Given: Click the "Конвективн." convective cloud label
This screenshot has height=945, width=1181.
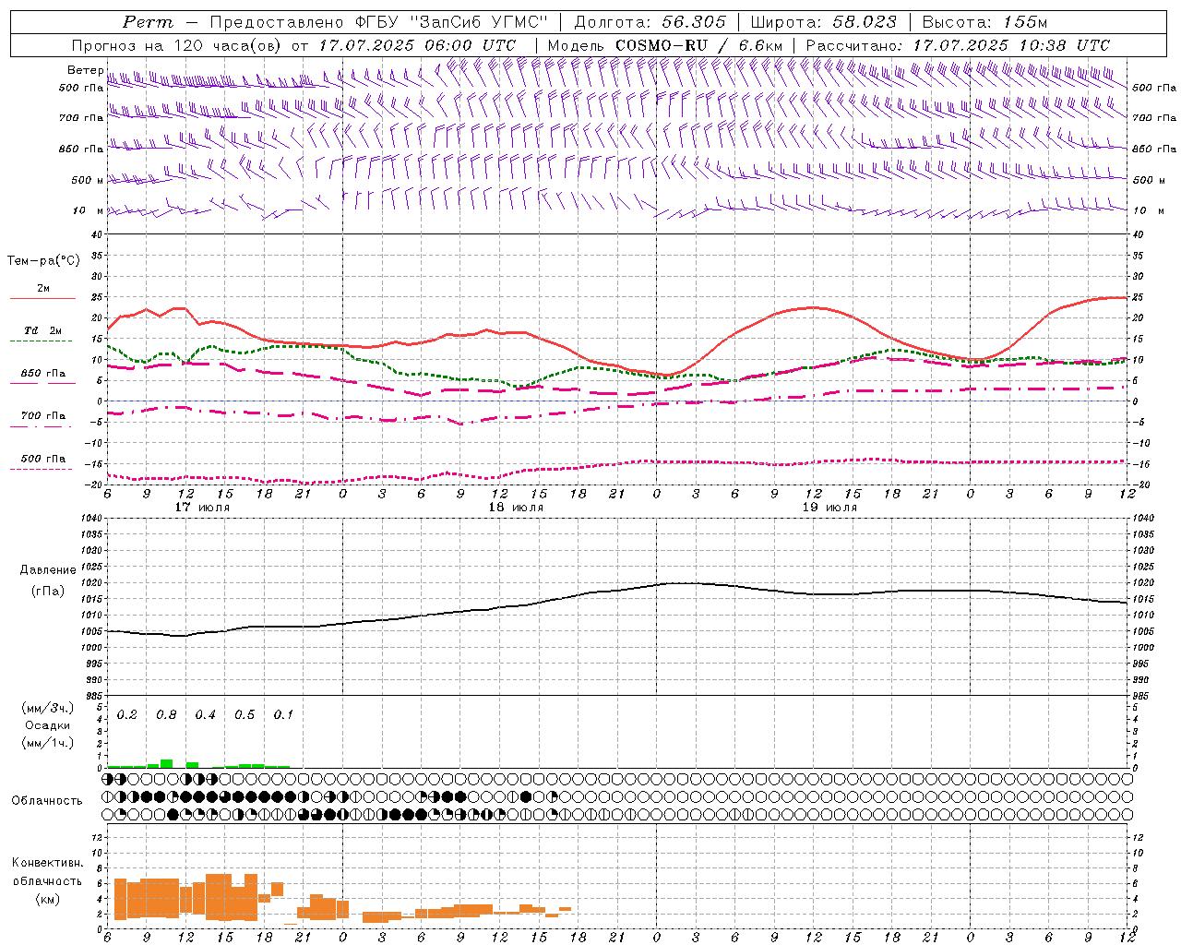Looking at the screenshot, I should (47, 864).
